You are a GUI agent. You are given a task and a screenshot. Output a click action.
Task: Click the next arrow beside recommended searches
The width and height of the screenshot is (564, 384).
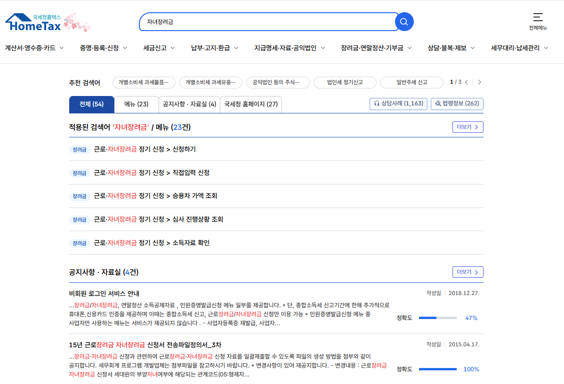(479, 81)
